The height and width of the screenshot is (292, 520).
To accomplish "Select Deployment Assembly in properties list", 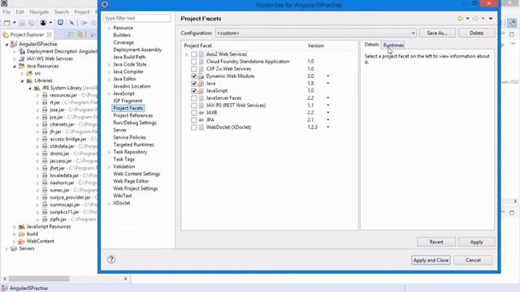I will (x=137, y=49).
